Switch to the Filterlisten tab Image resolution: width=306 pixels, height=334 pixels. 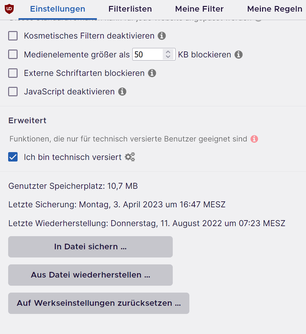(x=130, y=9)
